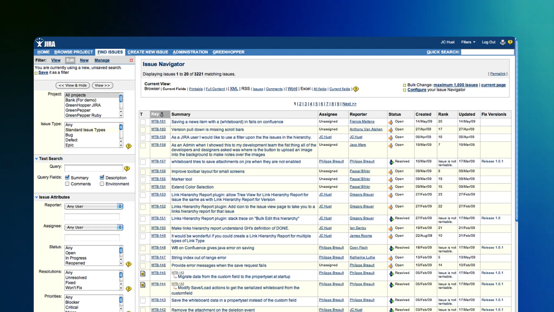Collapse the Text Search section
This screenshot has width=554, height=312.
point(37,159)
